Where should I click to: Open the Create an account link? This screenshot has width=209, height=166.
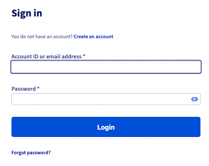(93, 36)
